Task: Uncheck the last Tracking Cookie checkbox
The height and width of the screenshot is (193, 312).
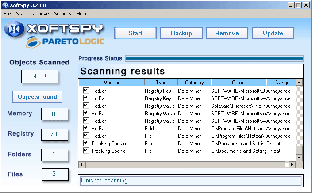Action: click(x=86, y=151)
